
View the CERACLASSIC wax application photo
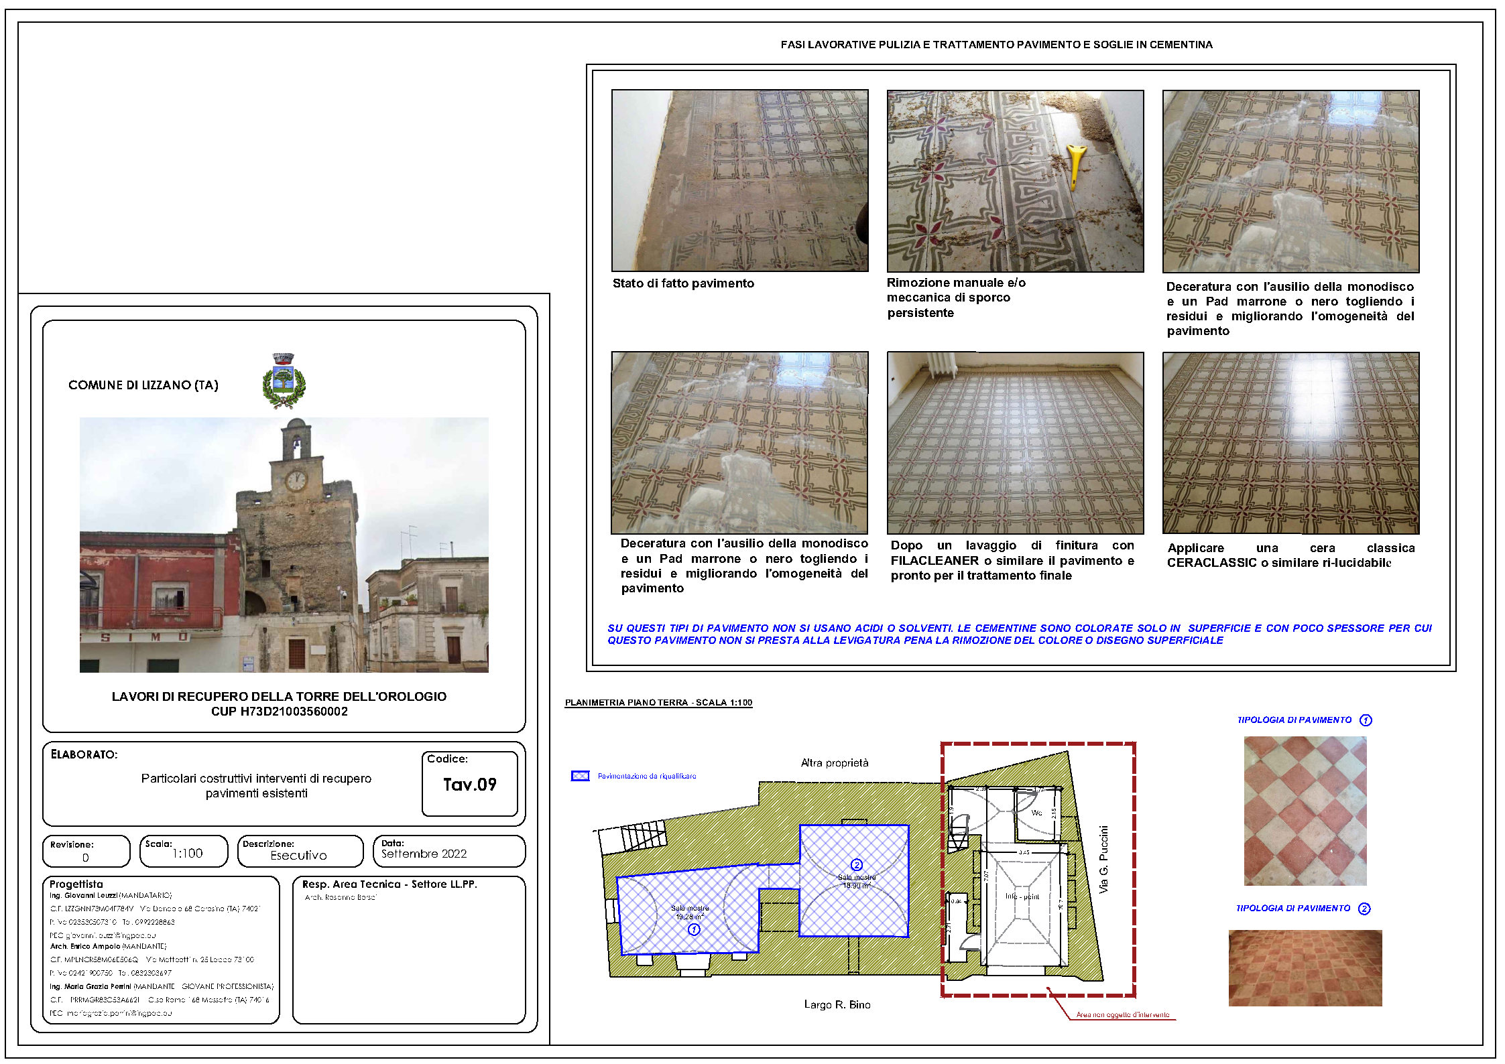point(1288,441)
